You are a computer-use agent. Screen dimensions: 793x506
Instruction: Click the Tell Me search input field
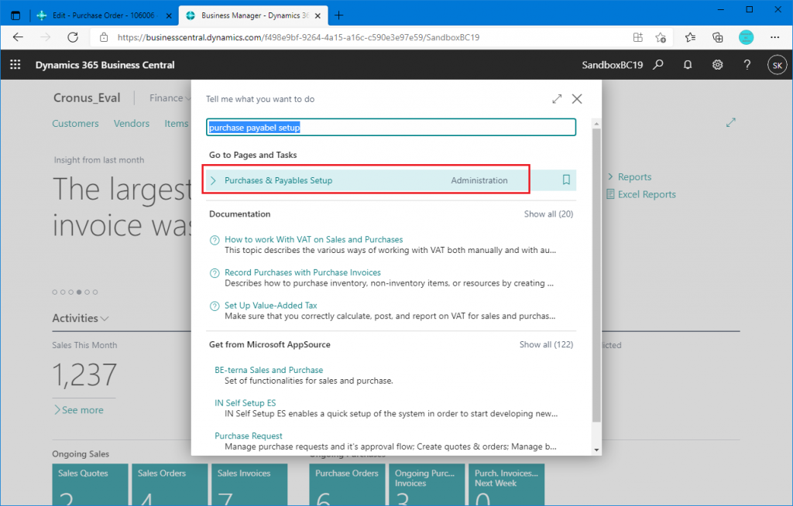pyautogui.click(x=391, y=128)
